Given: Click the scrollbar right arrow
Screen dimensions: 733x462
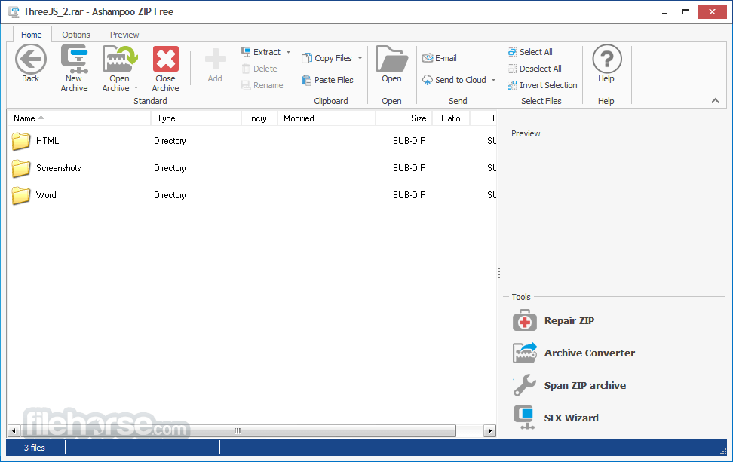Looking at the screenshot, I should (490, 430).
